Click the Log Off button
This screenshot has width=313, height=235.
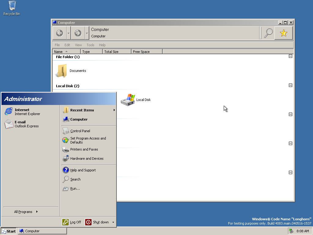point(72,222)
